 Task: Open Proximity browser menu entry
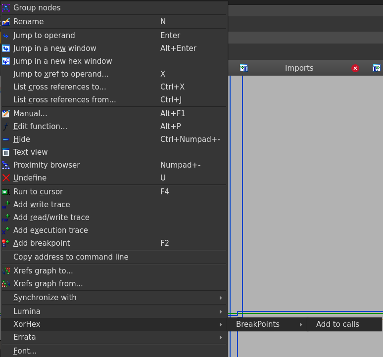pyautogui.click(x=114, y=165)
